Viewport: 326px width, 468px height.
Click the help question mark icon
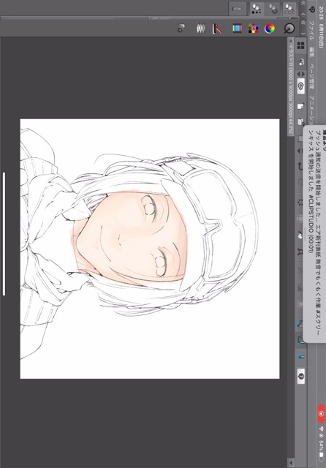[x=300, y=377]
